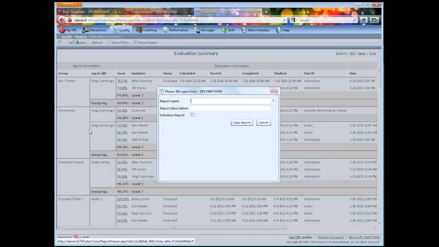
Task: Open the Reports breadcrumb link
Action: click(x=81, y=37)
